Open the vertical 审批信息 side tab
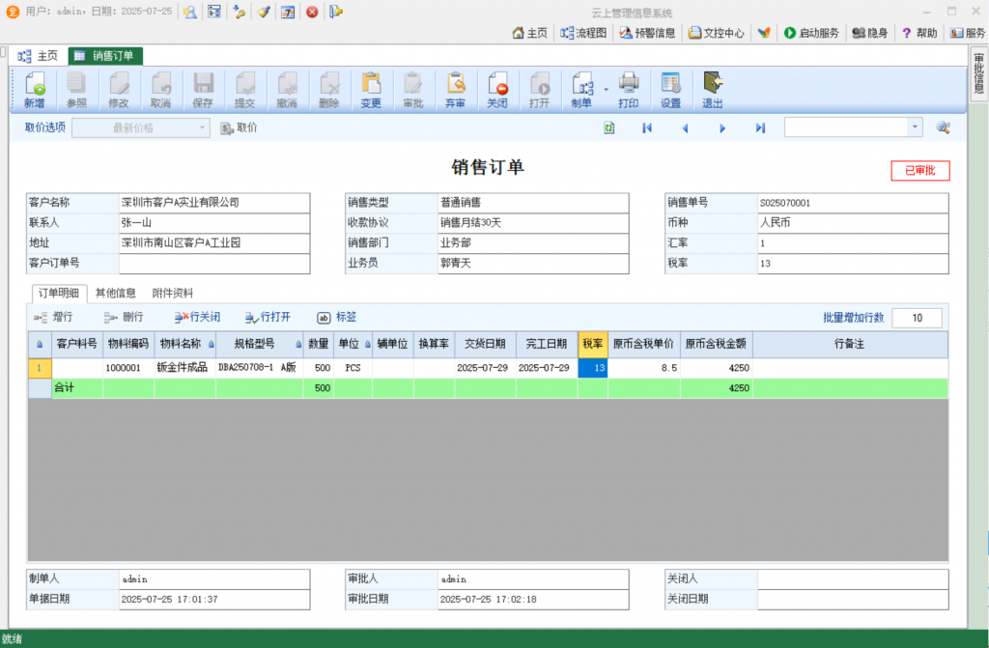This screenshot has width=989, height=648. click(x=978, y=73)
